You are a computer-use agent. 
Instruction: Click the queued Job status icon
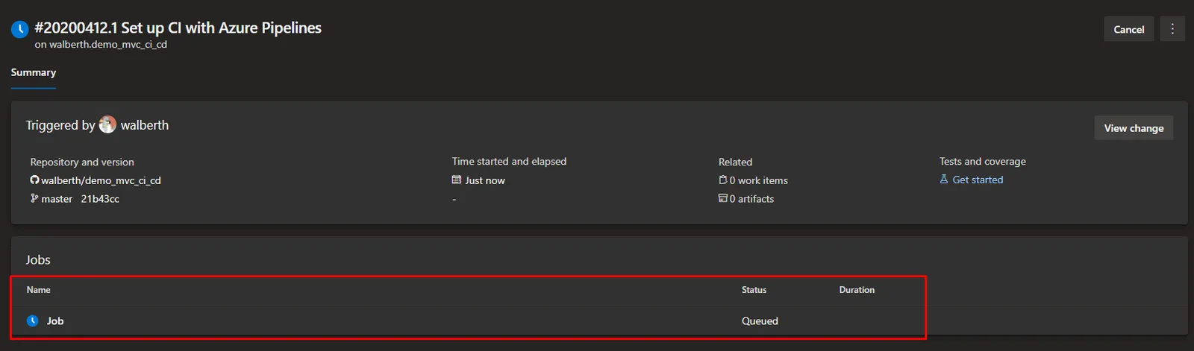click(x=33, y=320)
